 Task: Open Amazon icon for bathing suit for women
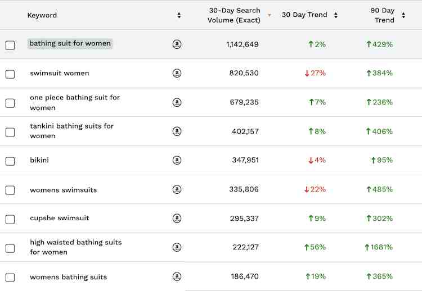(177, 44)
